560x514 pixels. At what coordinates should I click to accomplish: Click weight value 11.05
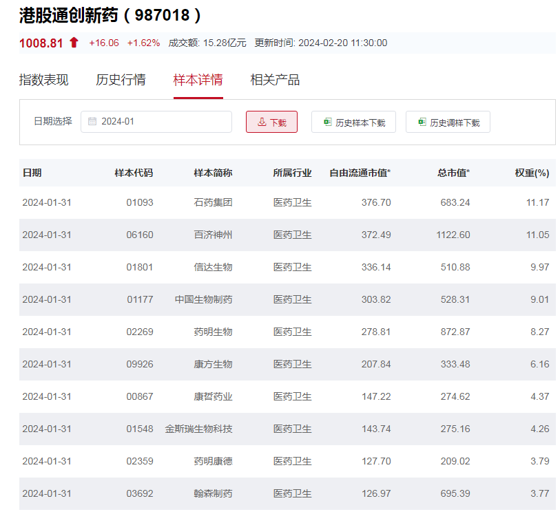tap(537, 235)
